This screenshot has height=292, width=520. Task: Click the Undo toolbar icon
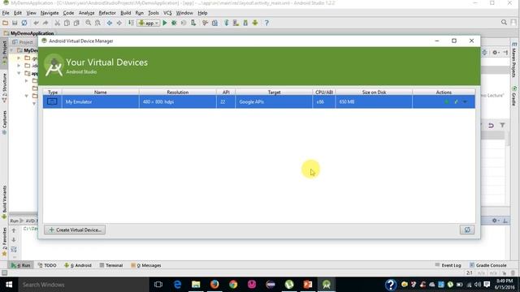pos(36,23)
